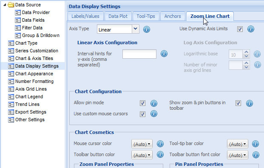Click the page icon beside Group & Drilldown
The height and width of the screenshot is (168, 264).
click(18, 36)
